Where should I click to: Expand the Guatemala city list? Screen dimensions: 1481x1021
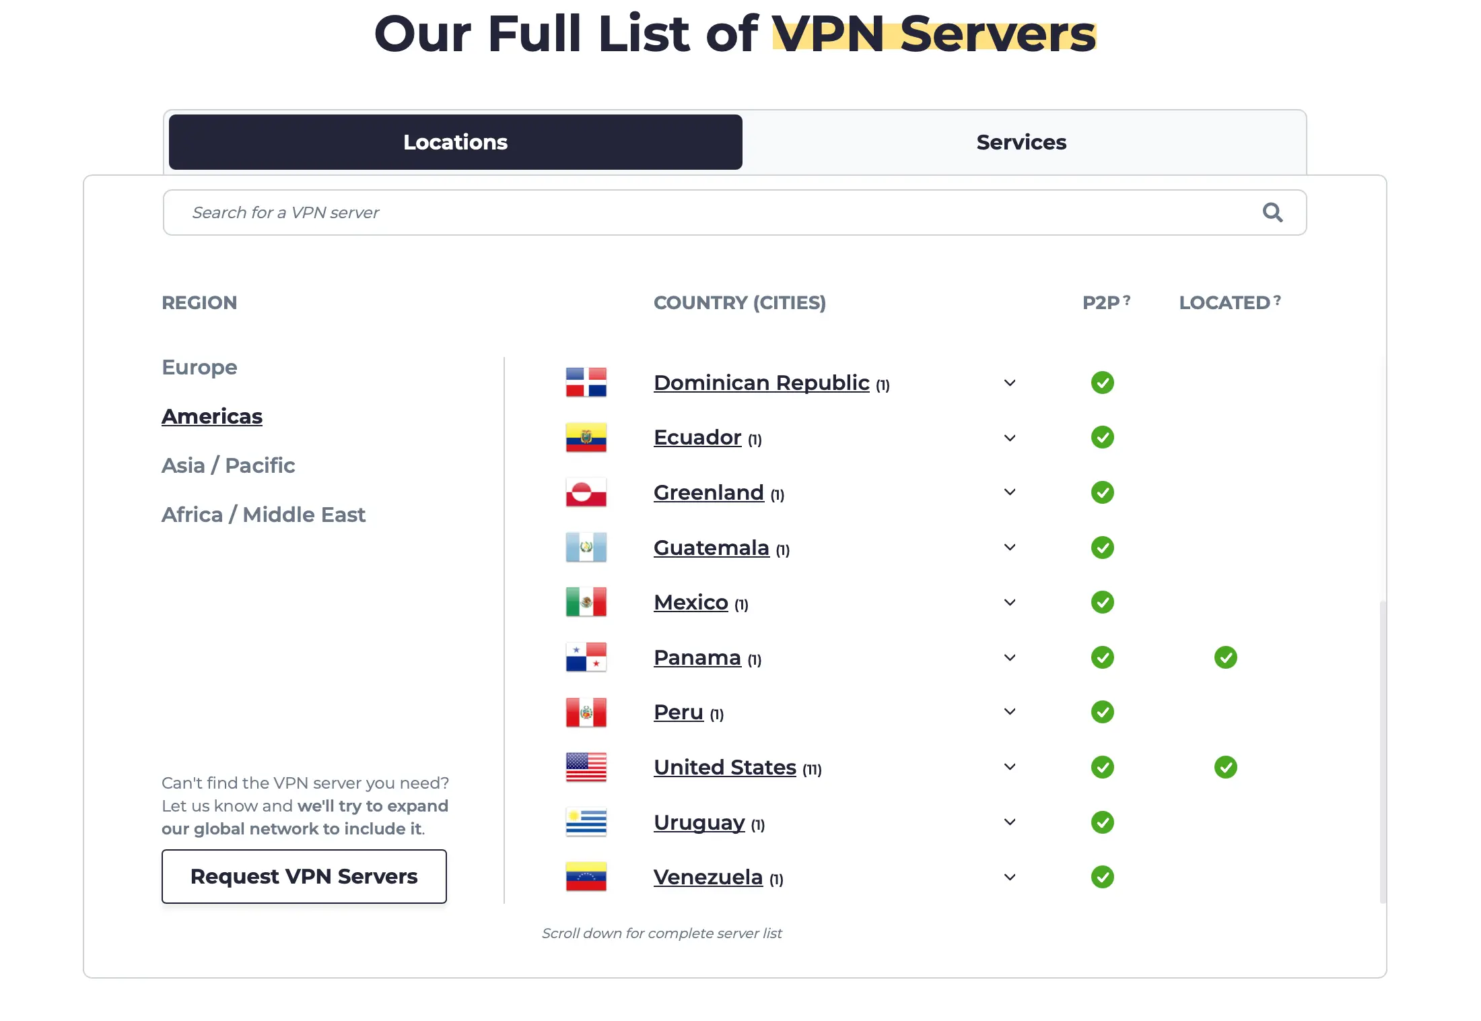[x=1009, y=547]
